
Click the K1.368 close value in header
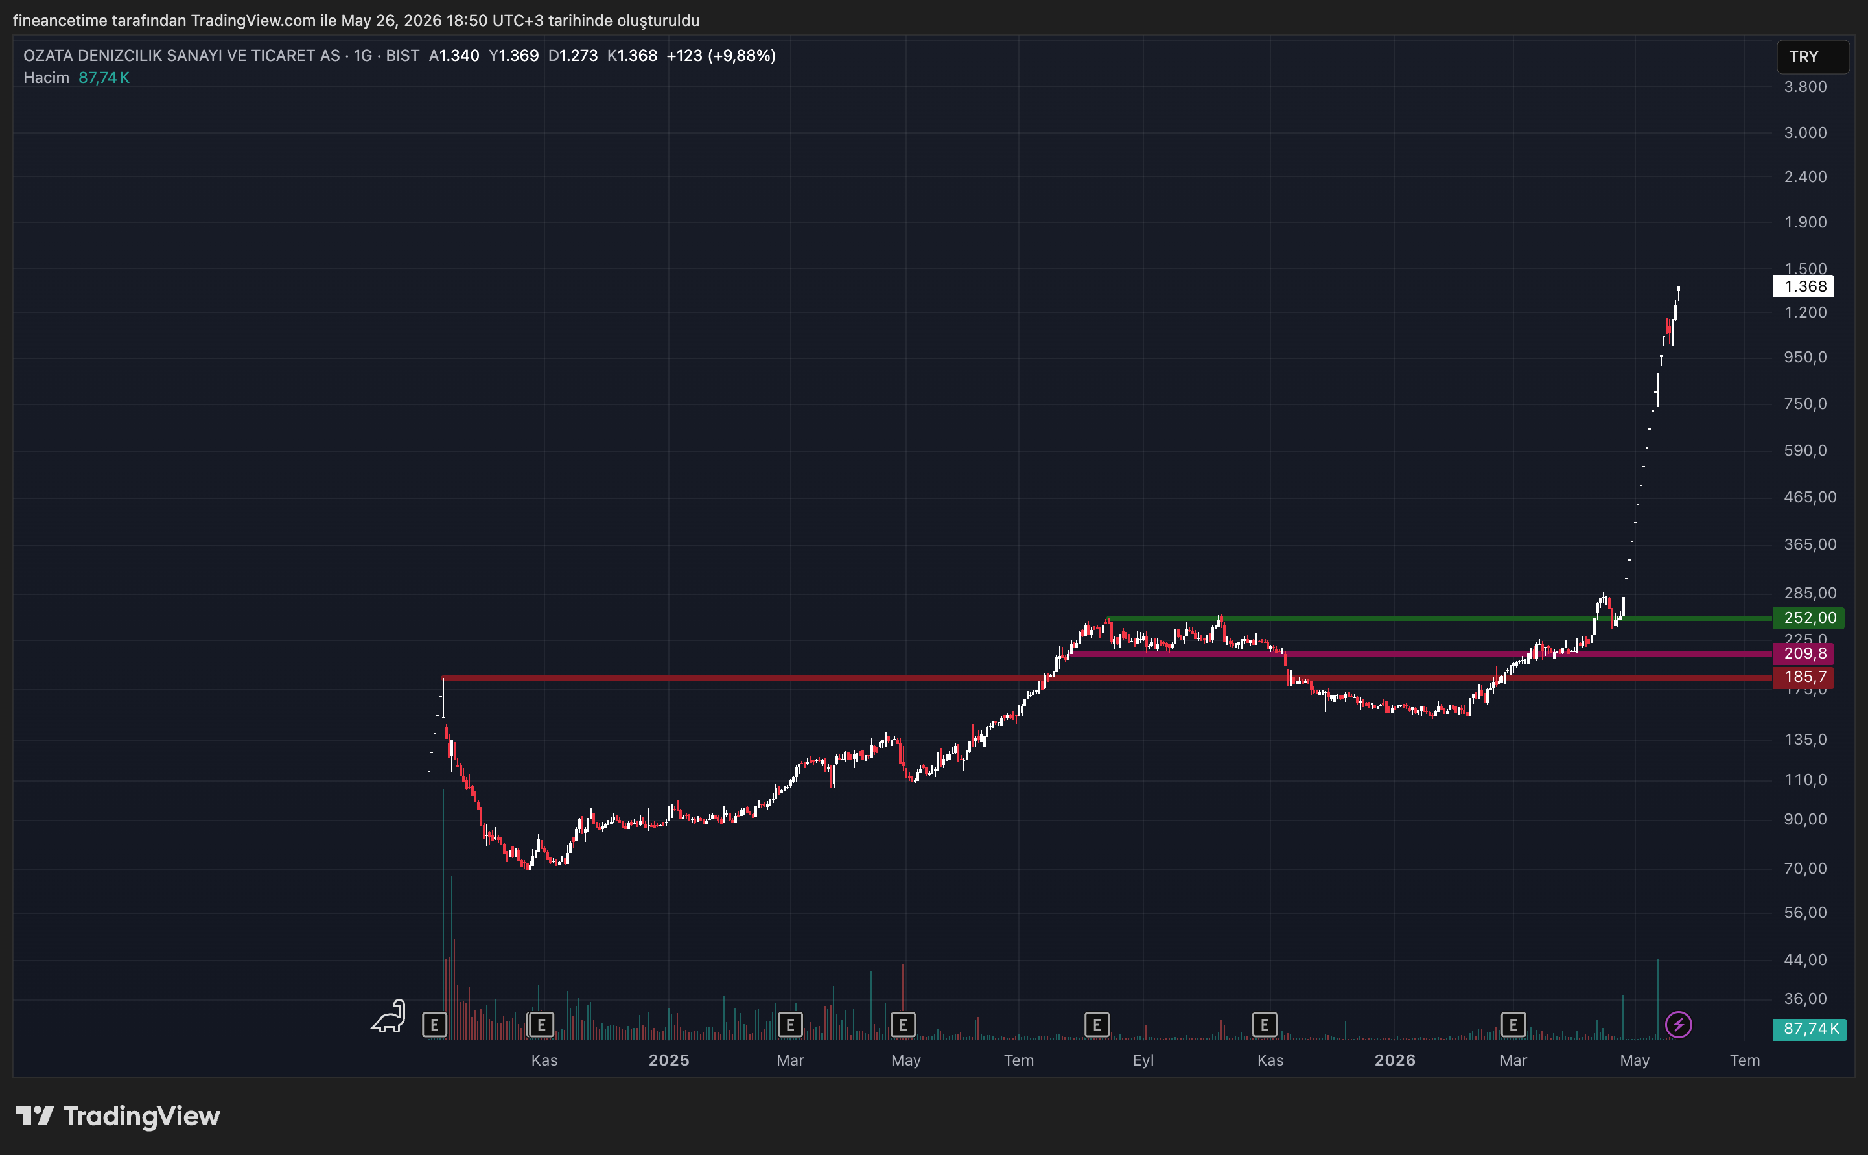click(x=633, y=56)
